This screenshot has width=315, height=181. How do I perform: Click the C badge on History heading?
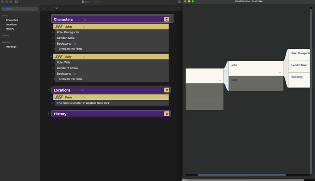click(167, 114)
